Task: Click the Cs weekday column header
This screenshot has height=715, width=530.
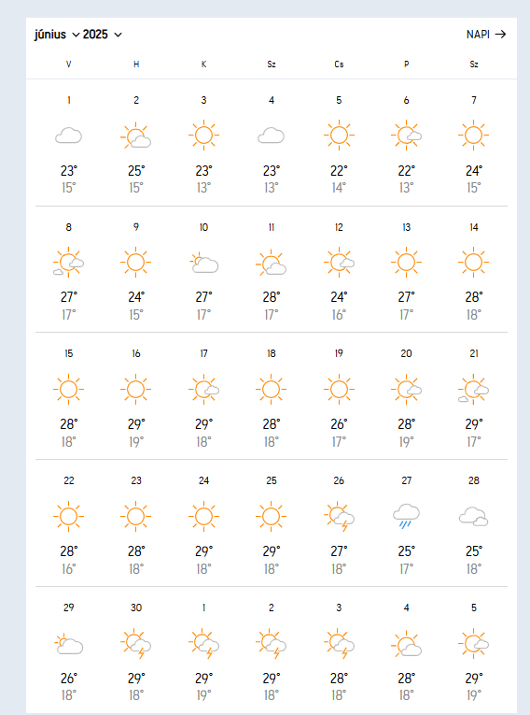Action: 339,64
